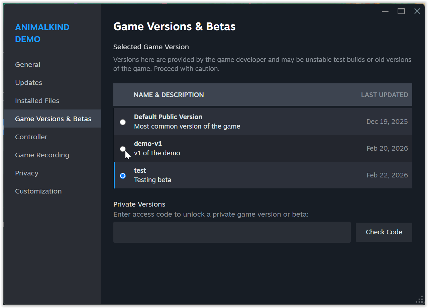Minimize the properties window
The image size is (428, 308).
[x=385, y=11]
